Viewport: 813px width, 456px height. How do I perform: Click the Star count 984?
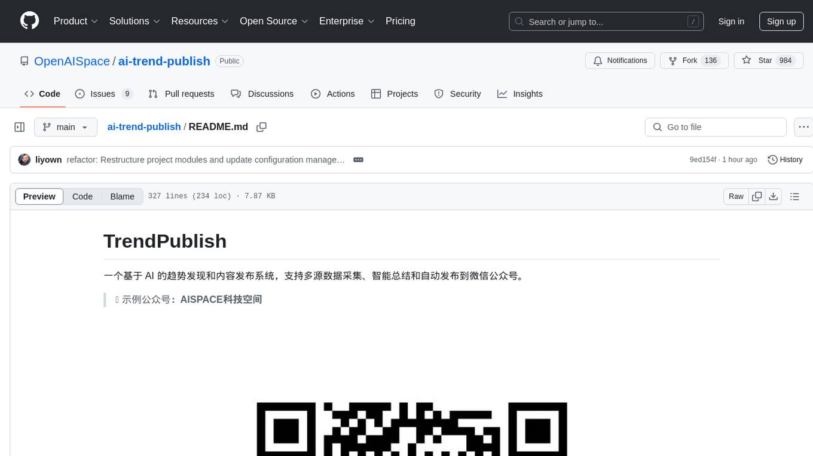(785, 61)
